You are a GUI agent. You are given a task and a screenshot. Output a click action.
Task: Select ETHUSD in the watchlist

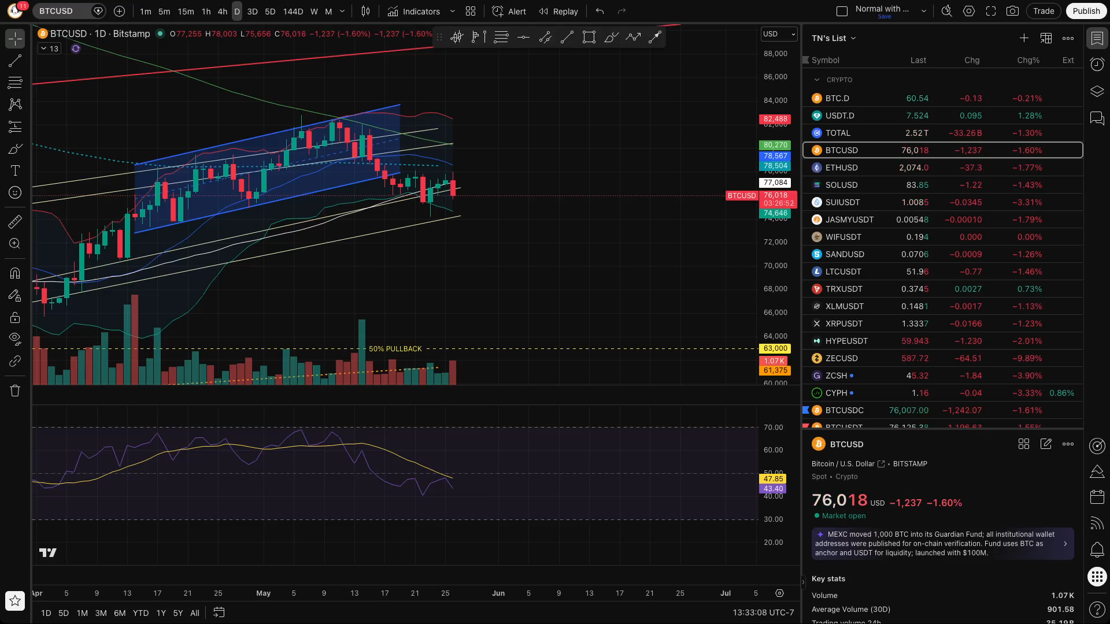point(942,168)
